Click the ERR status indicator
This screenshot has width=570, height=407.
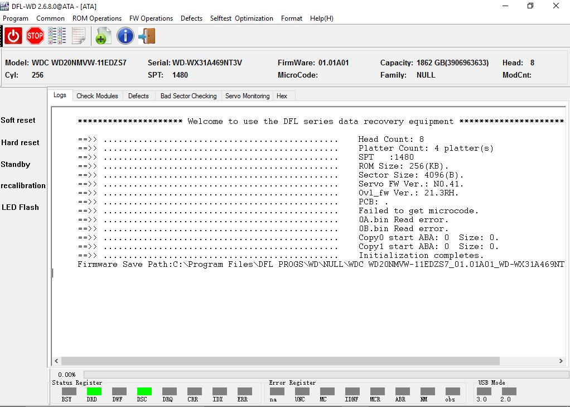pos(245,391)
